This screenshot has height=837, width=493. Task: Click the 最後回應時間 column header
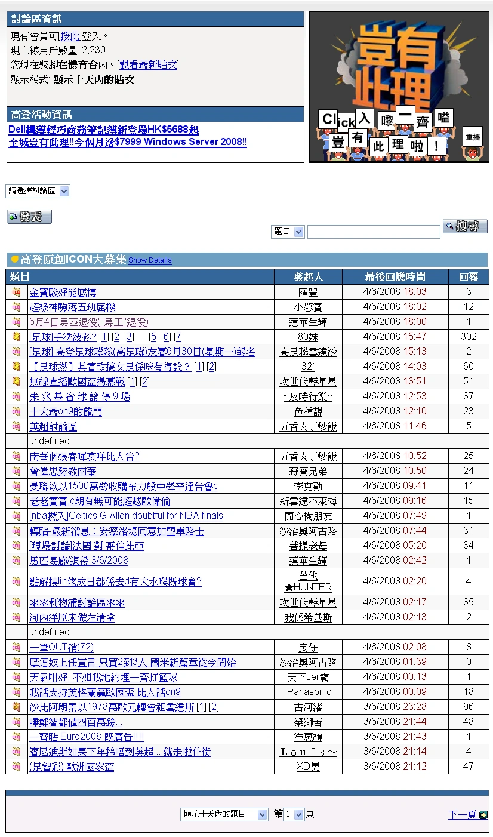(x=395, y=277)
